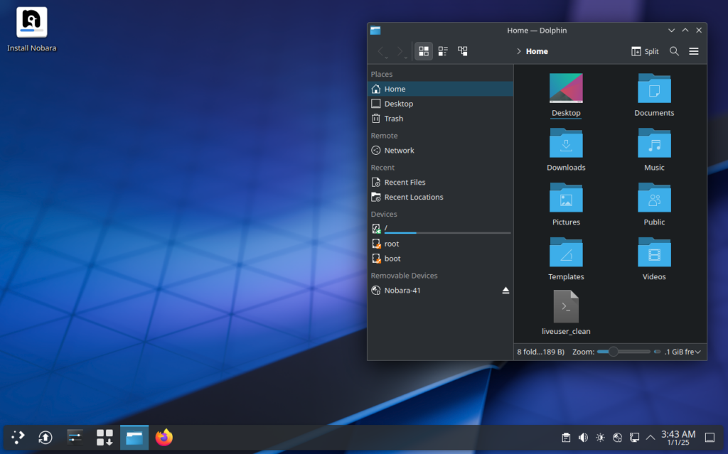The width and height of the screenshot is (728, 454).
Task: Open Network in Remote section
Action: [x=440, y=151]
